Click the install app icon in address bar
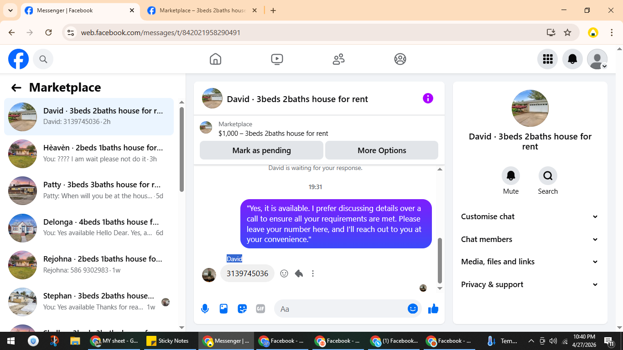This screenshot has width=623, height=350. (x=551, y=32)
